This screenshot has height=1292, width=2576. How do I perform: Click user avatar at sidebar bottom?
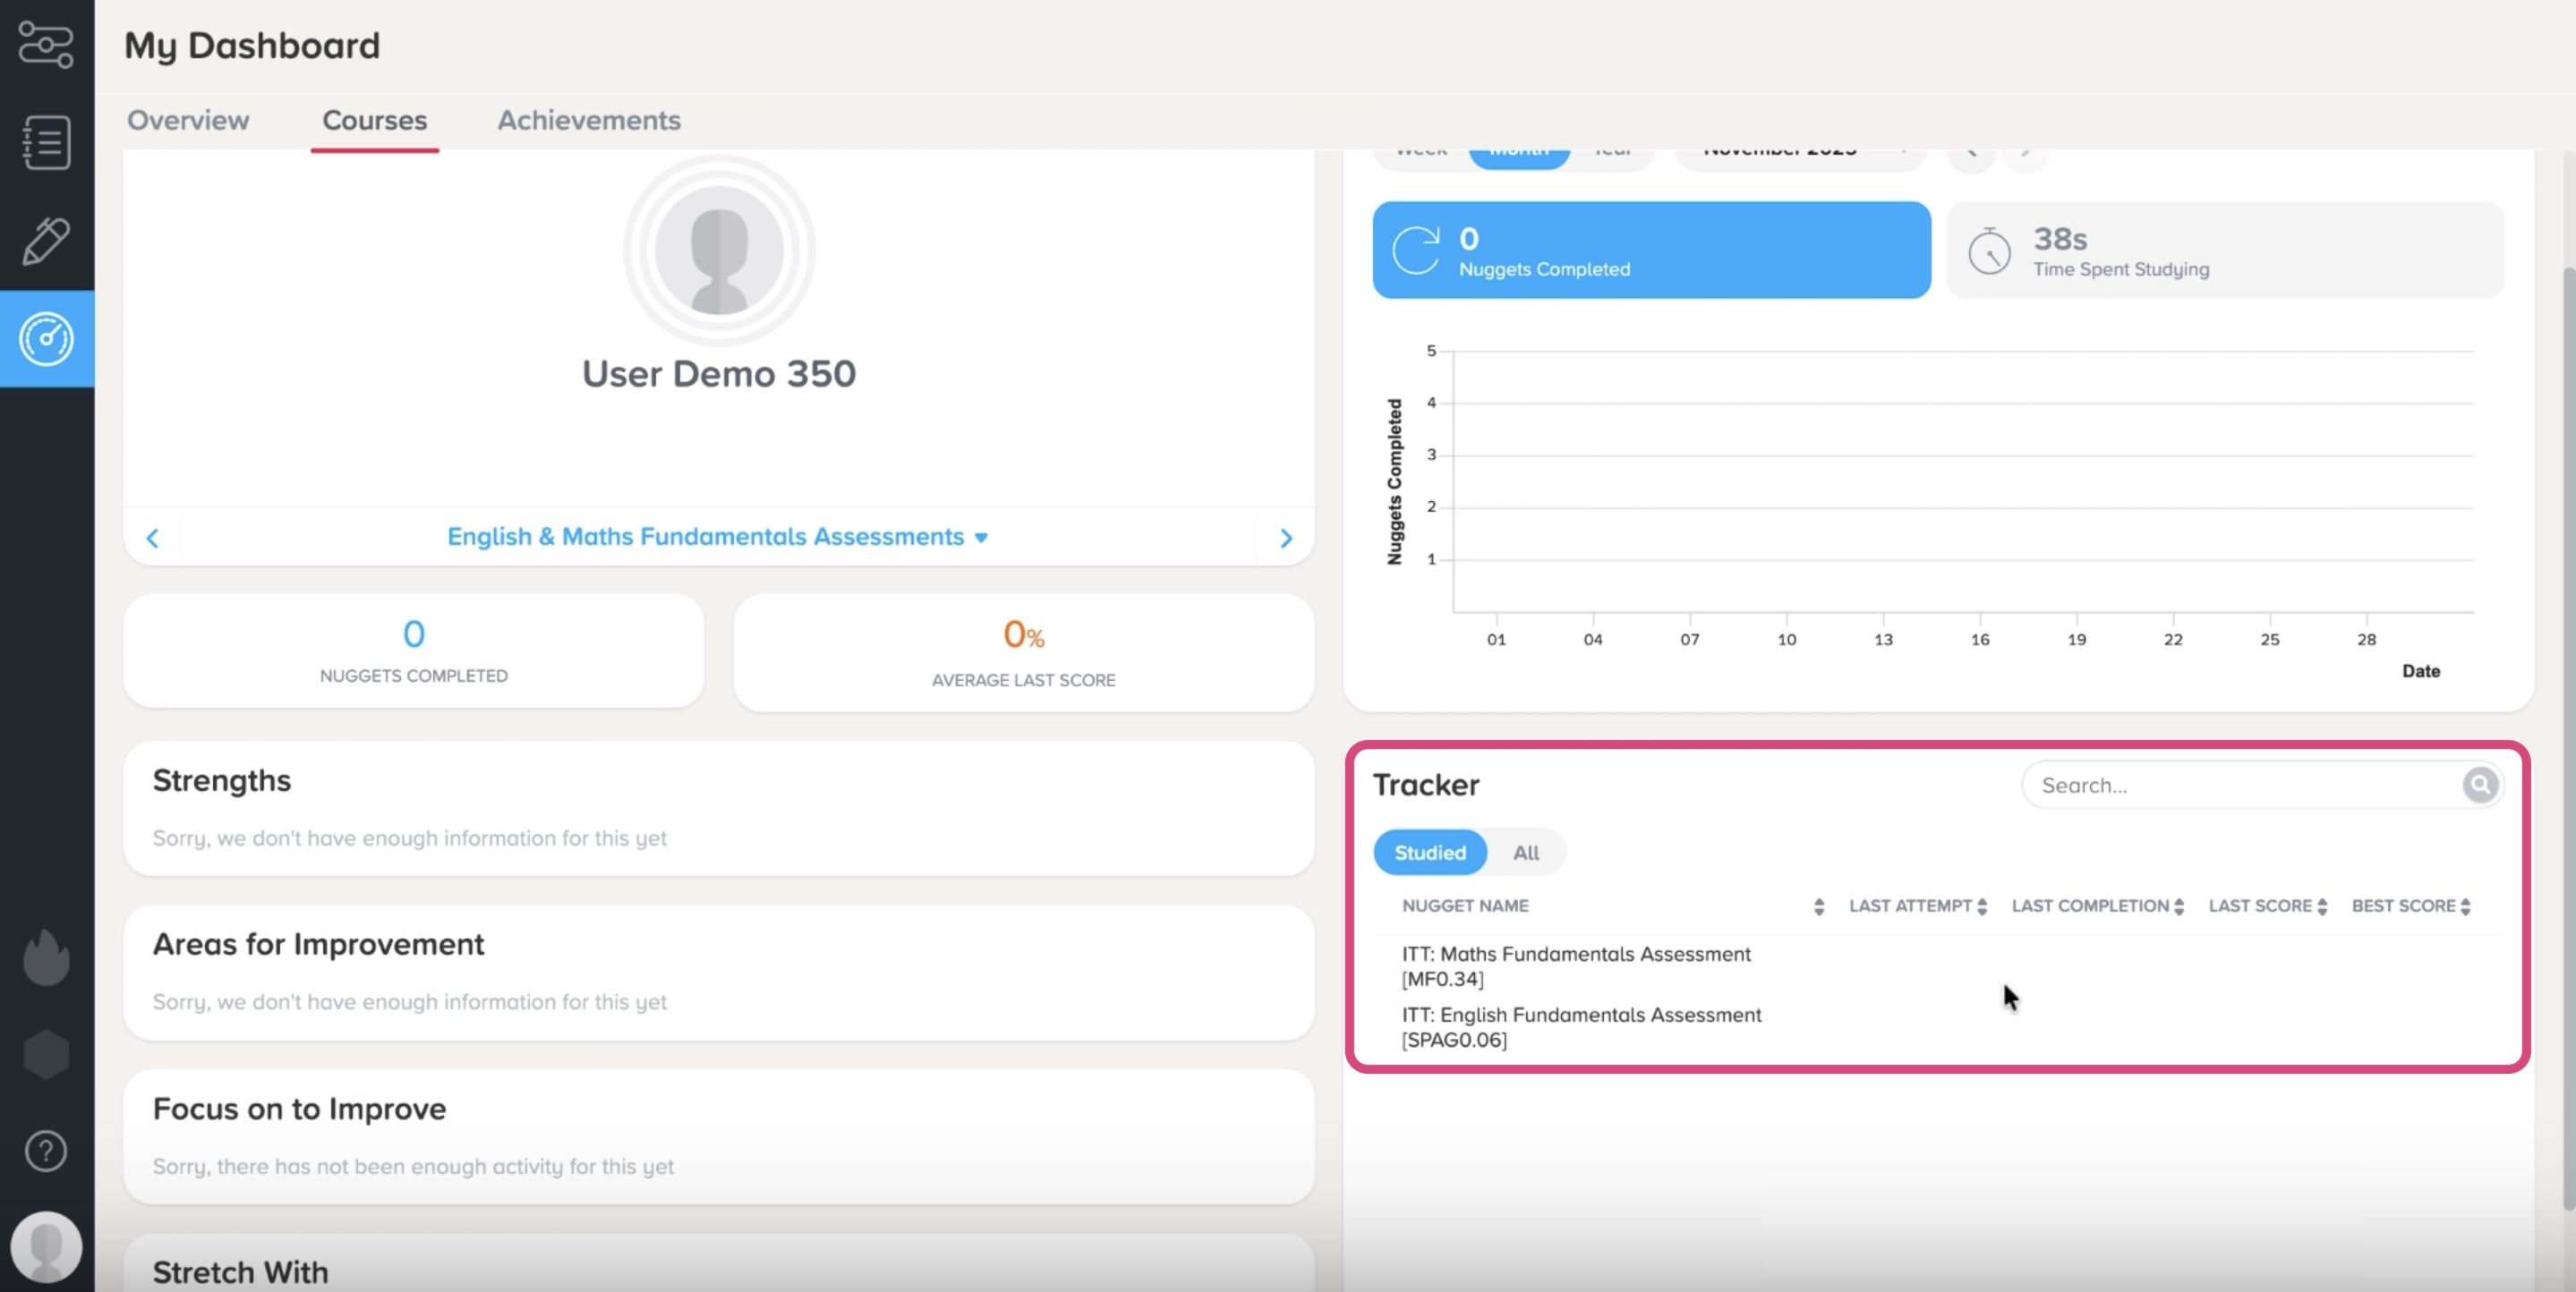[46, 1246]
